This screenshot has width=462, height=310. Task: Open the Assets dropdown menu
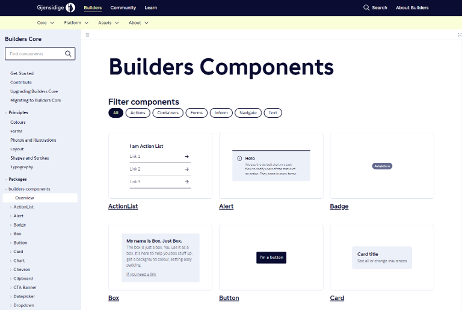(108, 23)
